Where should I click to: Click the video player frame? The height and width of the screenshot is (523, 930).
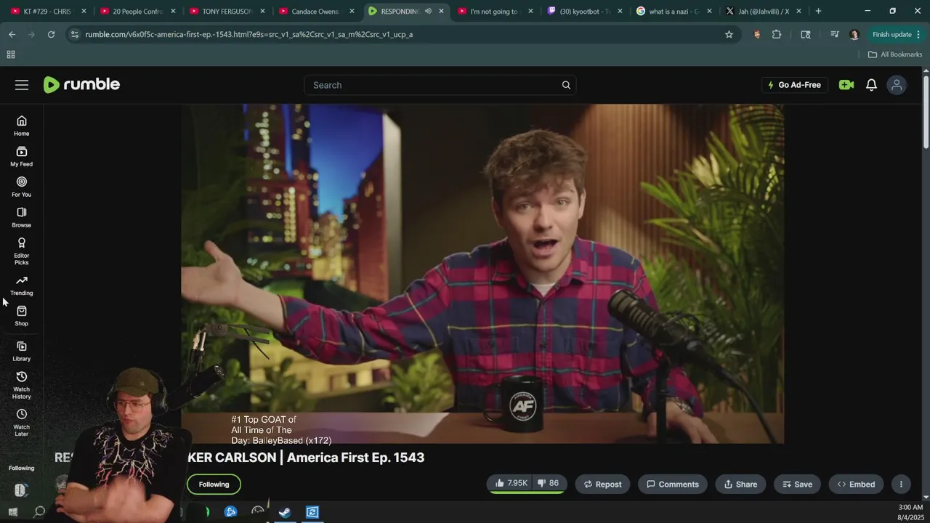click(x=482, y=273)
